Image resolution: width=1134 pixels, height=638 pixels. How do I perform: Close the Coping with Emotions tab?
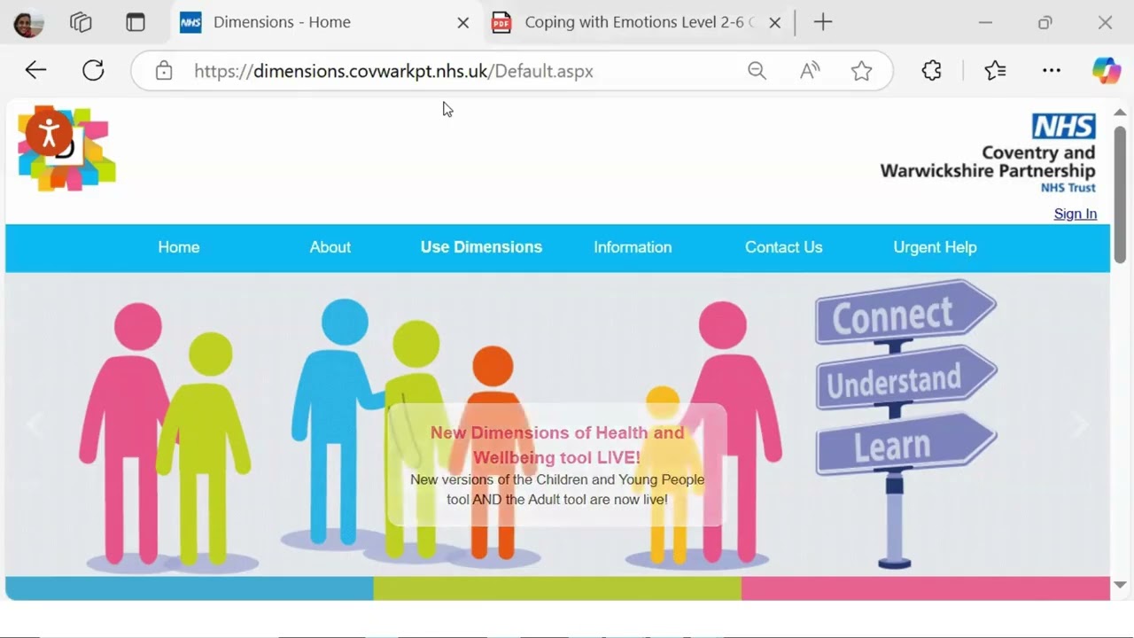(775, 23)
